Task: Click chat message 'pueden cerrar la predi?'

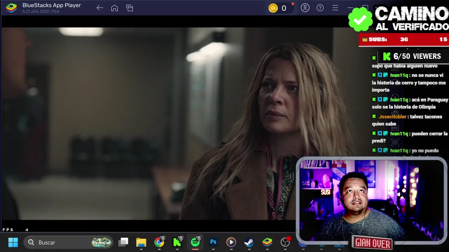Action: (410, 137)
